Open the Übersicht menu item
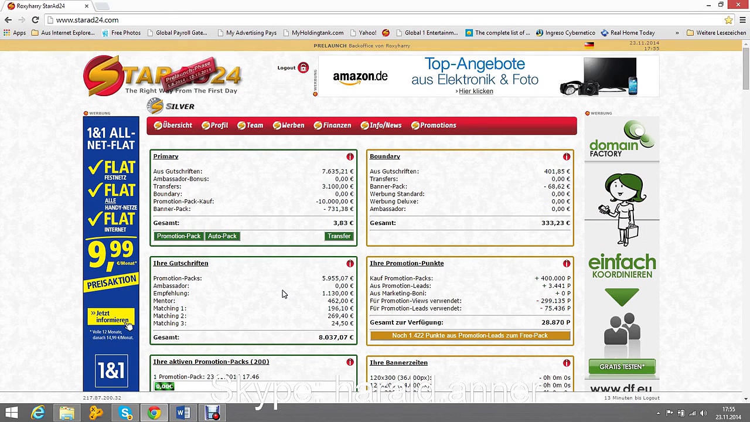 click(173, 125)
